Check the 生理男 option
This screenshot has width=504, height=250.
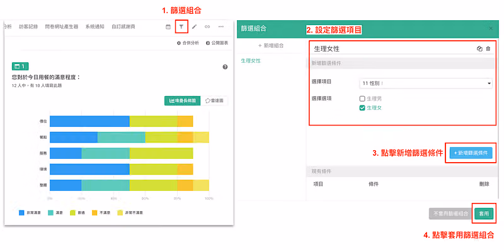pos(362,99)
